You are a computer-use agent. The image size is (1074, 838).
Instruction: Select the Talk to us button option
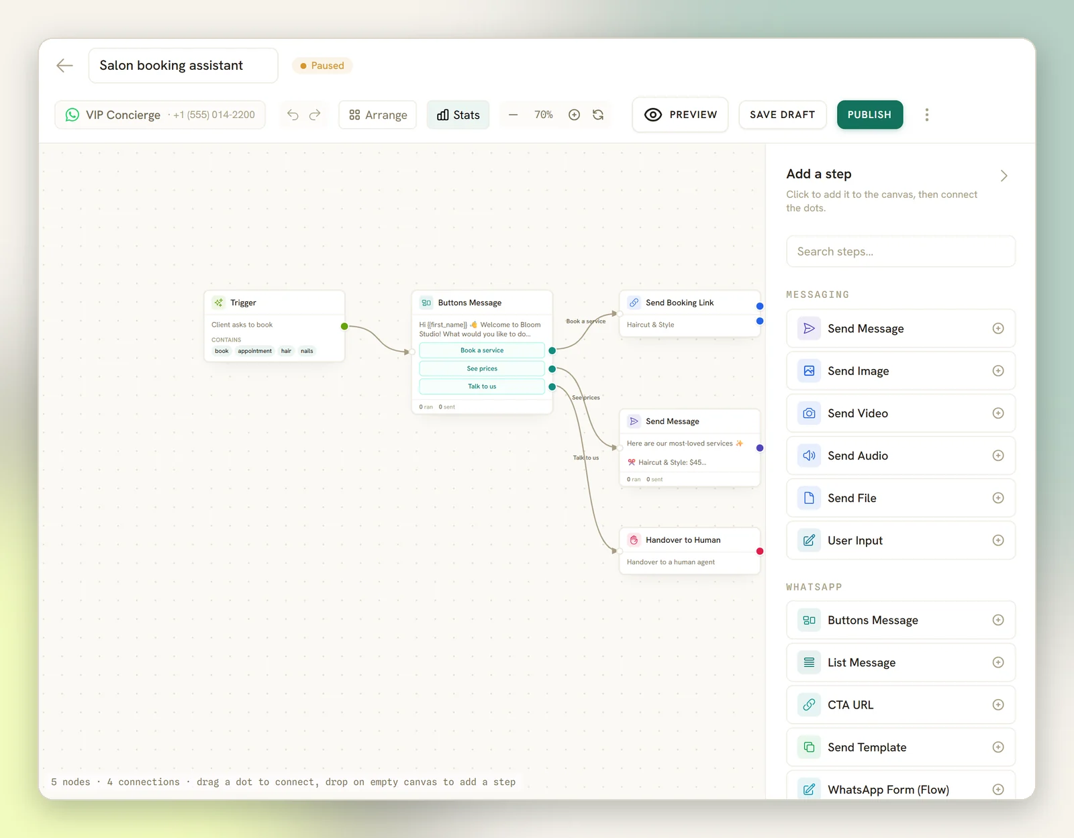pyautogui.click(x=482, y=386)
